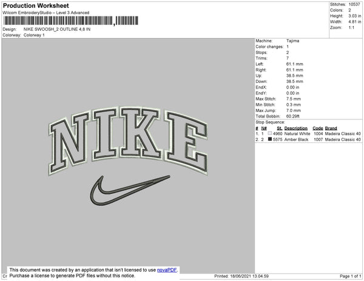The height and width of the screenshot is (281, 364).
Task: Select the Amber Black color swatch
Action: pos(270,139)
